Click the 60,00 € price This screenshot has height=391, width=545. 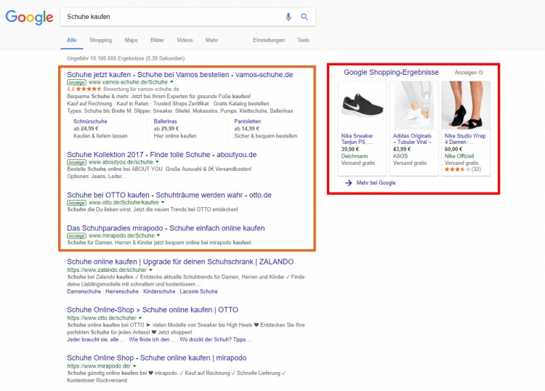[x=453, y=149]
